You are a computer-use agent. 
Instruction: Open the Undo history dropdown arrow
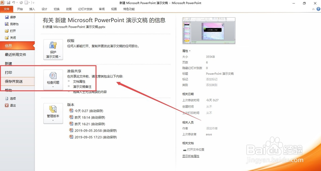17,3
